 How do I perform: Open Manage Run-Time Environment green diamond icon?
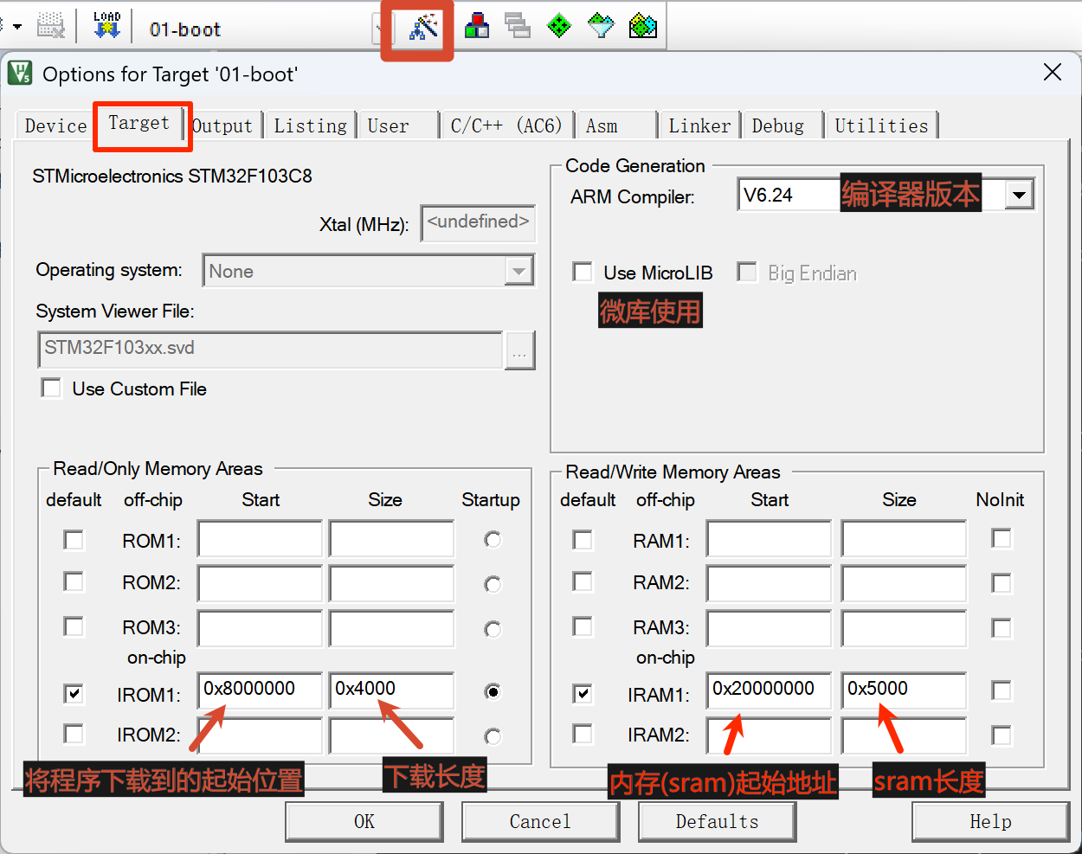tap(559, 26)
